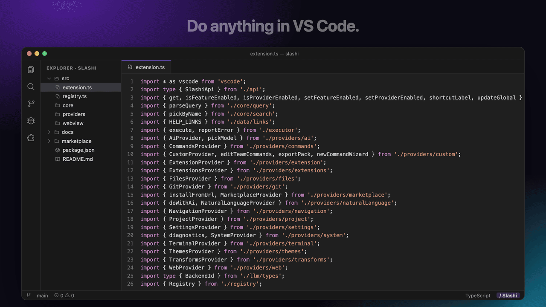Click the file icon next to registry.ts

click(x=58, y=96)
